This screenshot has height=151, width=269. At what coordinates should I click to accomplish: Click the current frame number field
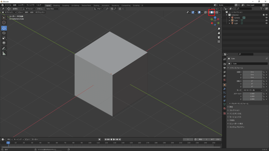188,139
